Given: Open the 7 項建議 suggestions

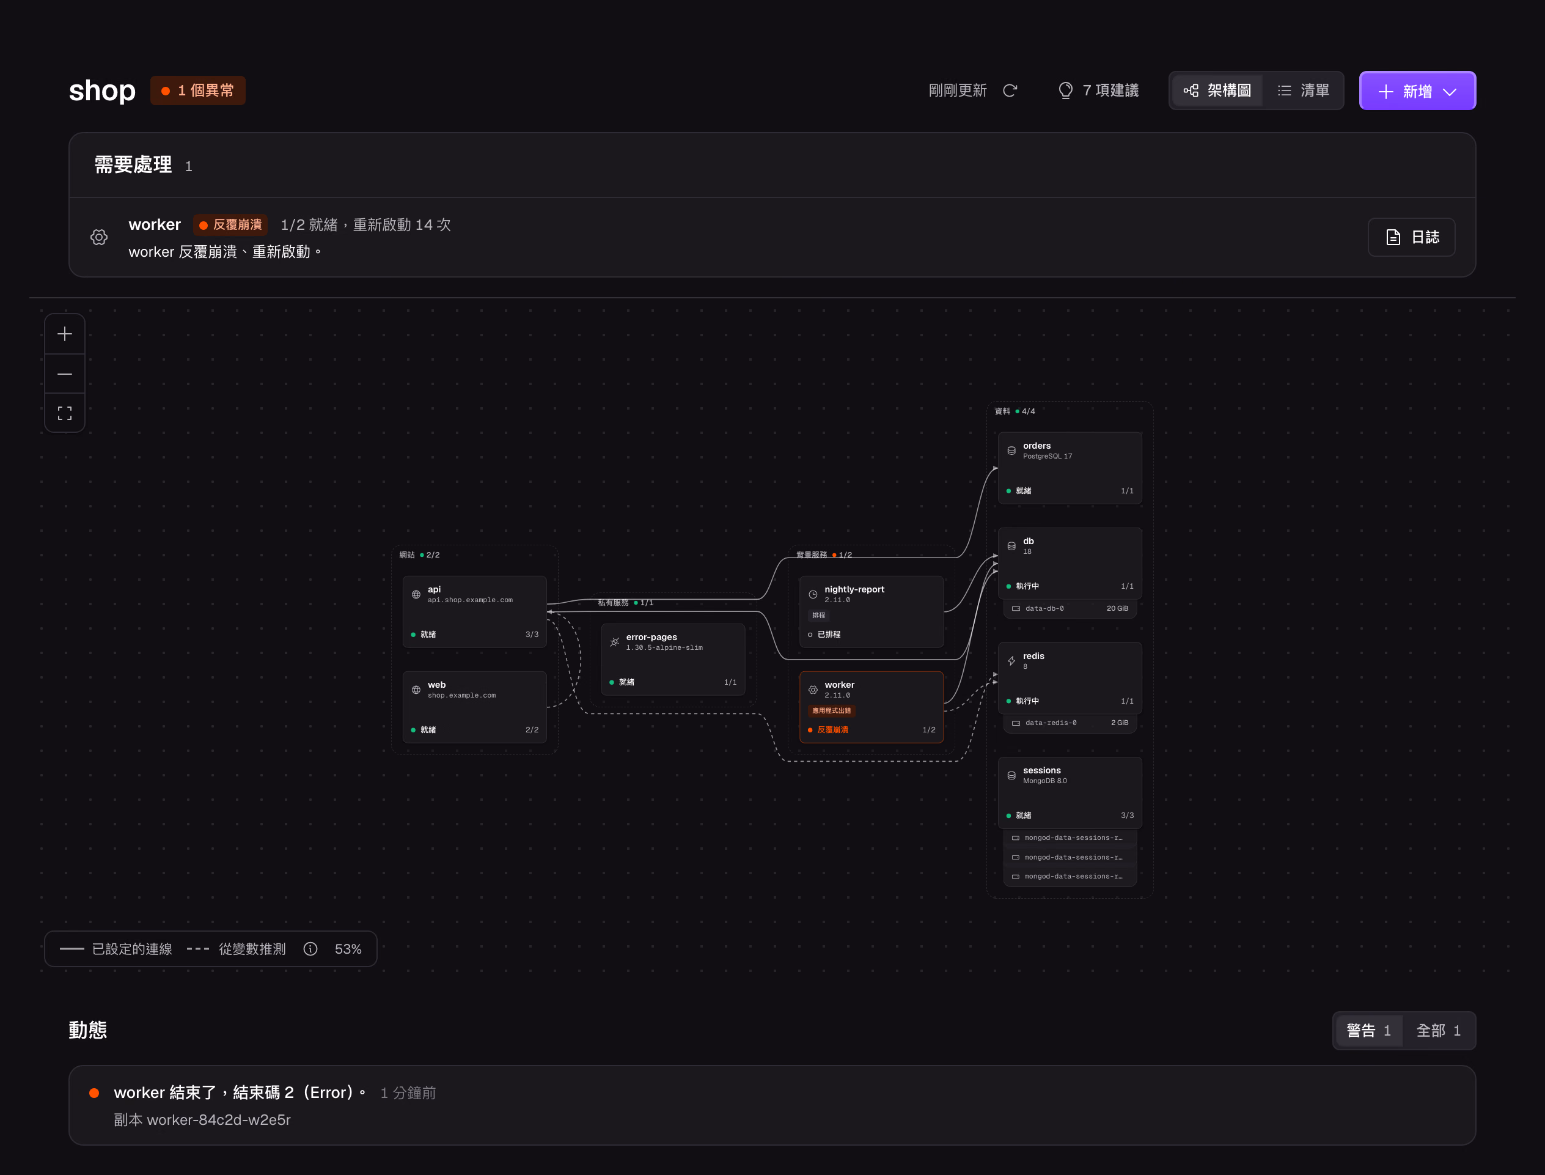Looking at the screenshot, I should click(1098, 91).
